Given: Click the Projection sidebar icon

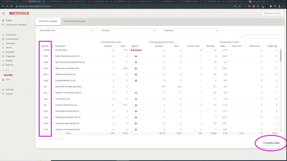Looking at the screenshot, I should pyautogui.click(x=3, y=56).
